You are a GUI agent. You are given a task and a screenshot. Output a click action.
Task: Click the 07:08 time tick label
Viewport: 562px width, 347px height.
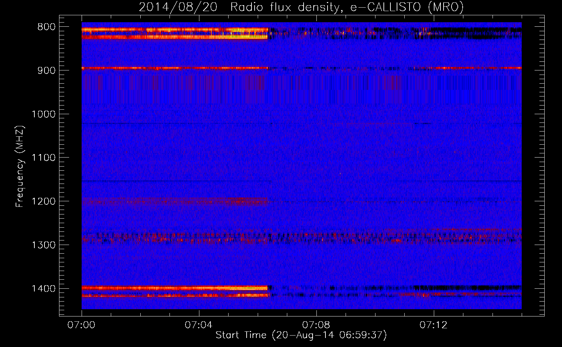[316, 325]
